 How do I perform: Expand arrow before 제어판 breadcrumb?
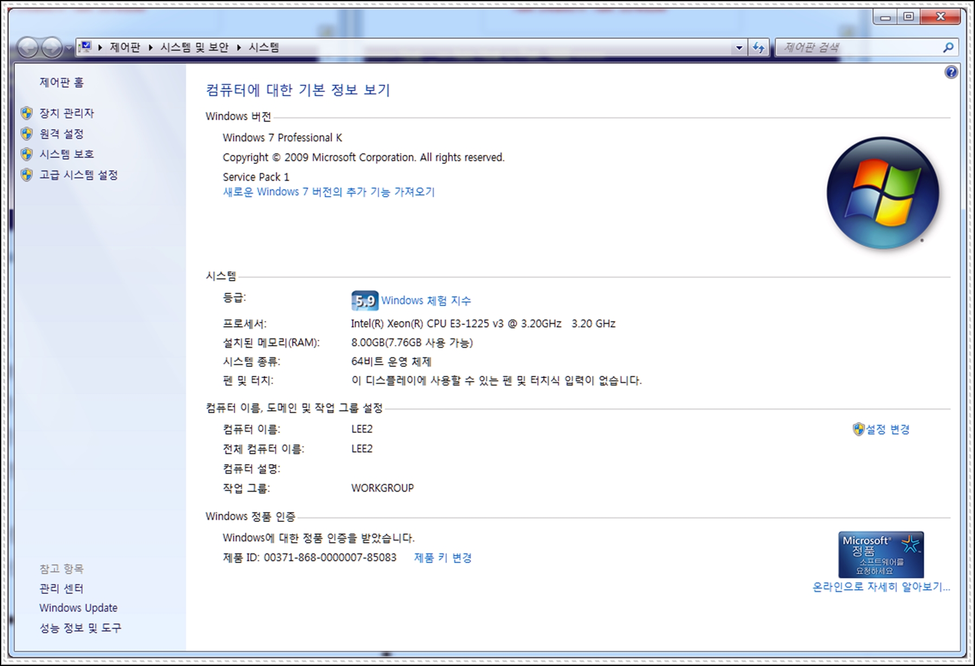click(x=100, y=48)
